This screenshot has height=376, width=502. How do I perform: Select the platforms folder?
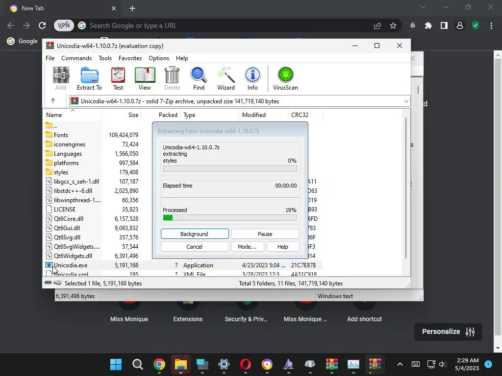[66, 163]
